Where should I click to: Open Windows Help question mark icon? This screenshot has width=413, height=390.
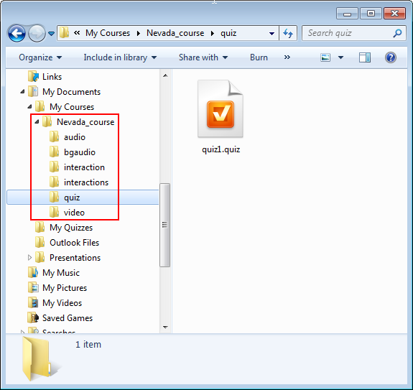(390, 57)
